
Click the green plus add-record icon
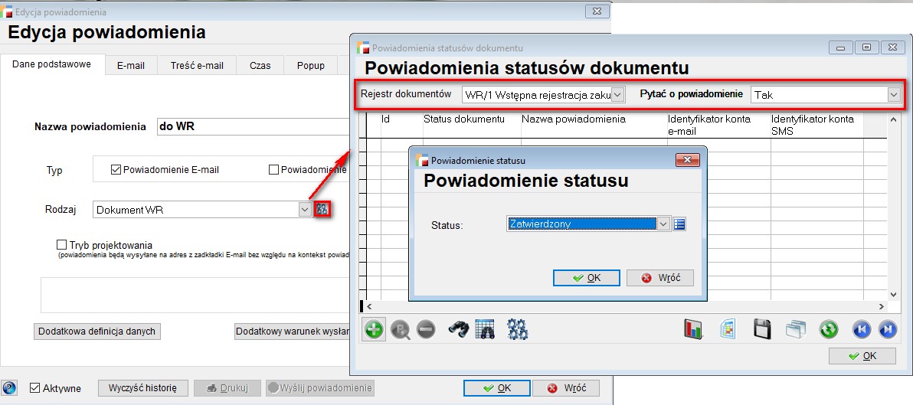[374, 329]
